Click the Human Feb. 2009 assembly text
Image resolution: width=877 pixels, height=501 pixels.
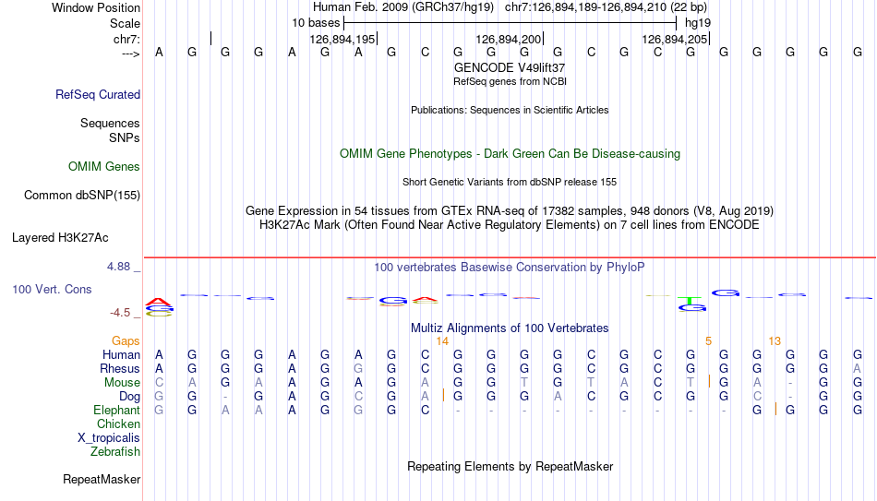pyautogui.click(x=403, y=7)
